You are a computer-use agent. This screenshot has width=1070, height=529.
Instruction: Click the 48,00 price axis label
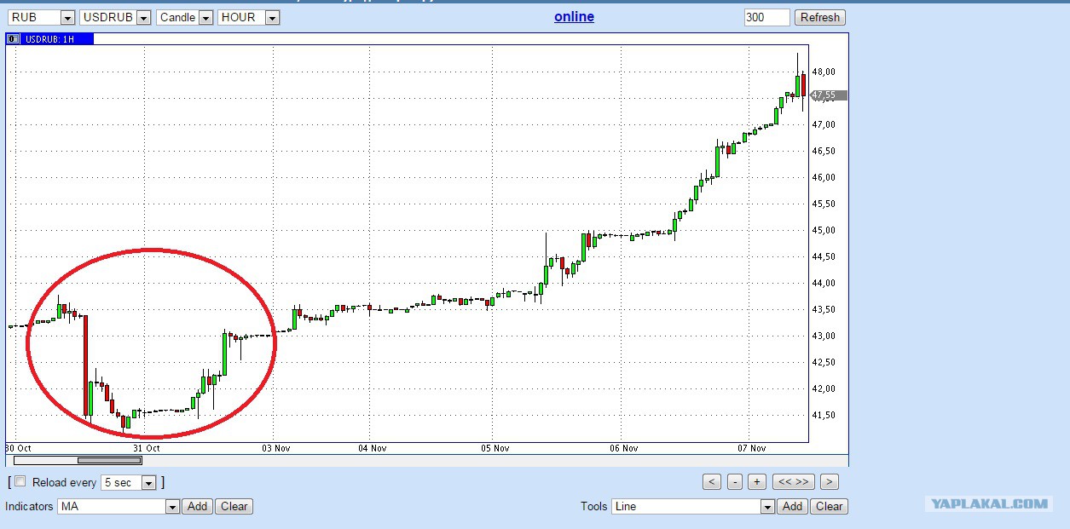[824, 72]
